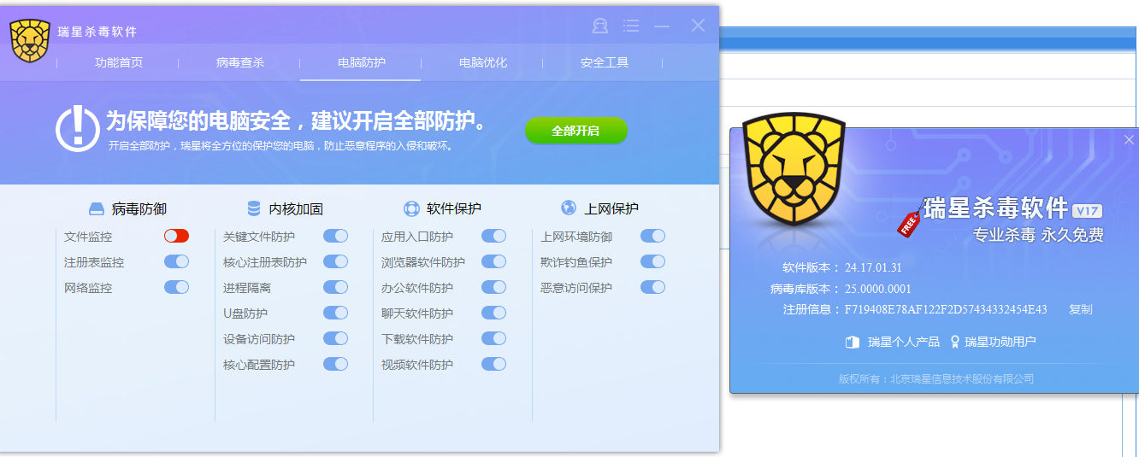Click the V17 version badge
Viewport: 1139px width, 457px height.
1087,210
